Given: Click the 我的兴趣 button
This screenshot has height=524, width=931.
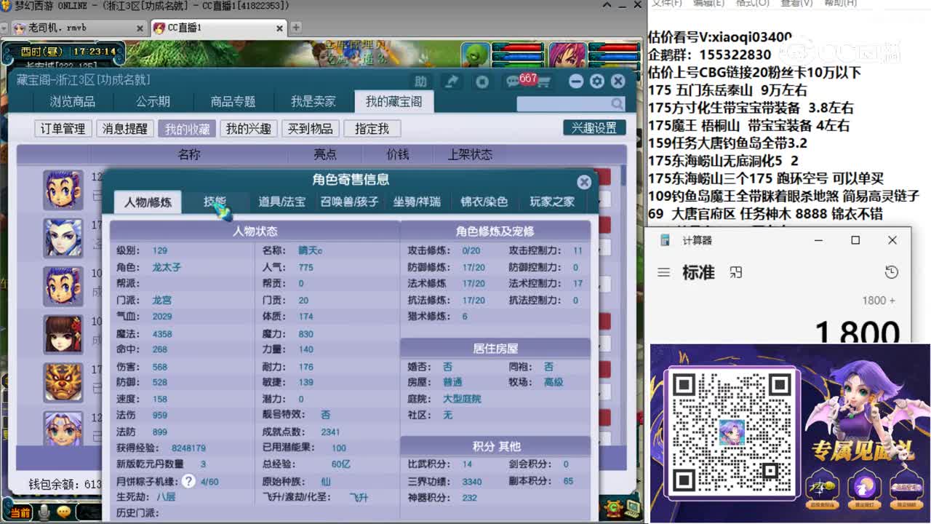Looking at the screenshot, I should click(248, 129).
